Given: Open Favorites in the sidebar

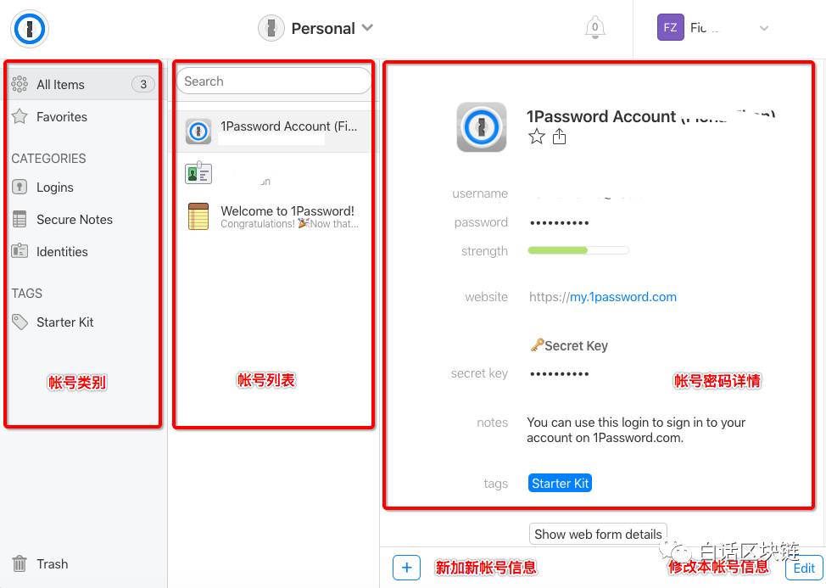Looking at the screenshot, I should (x=62, y=116).
